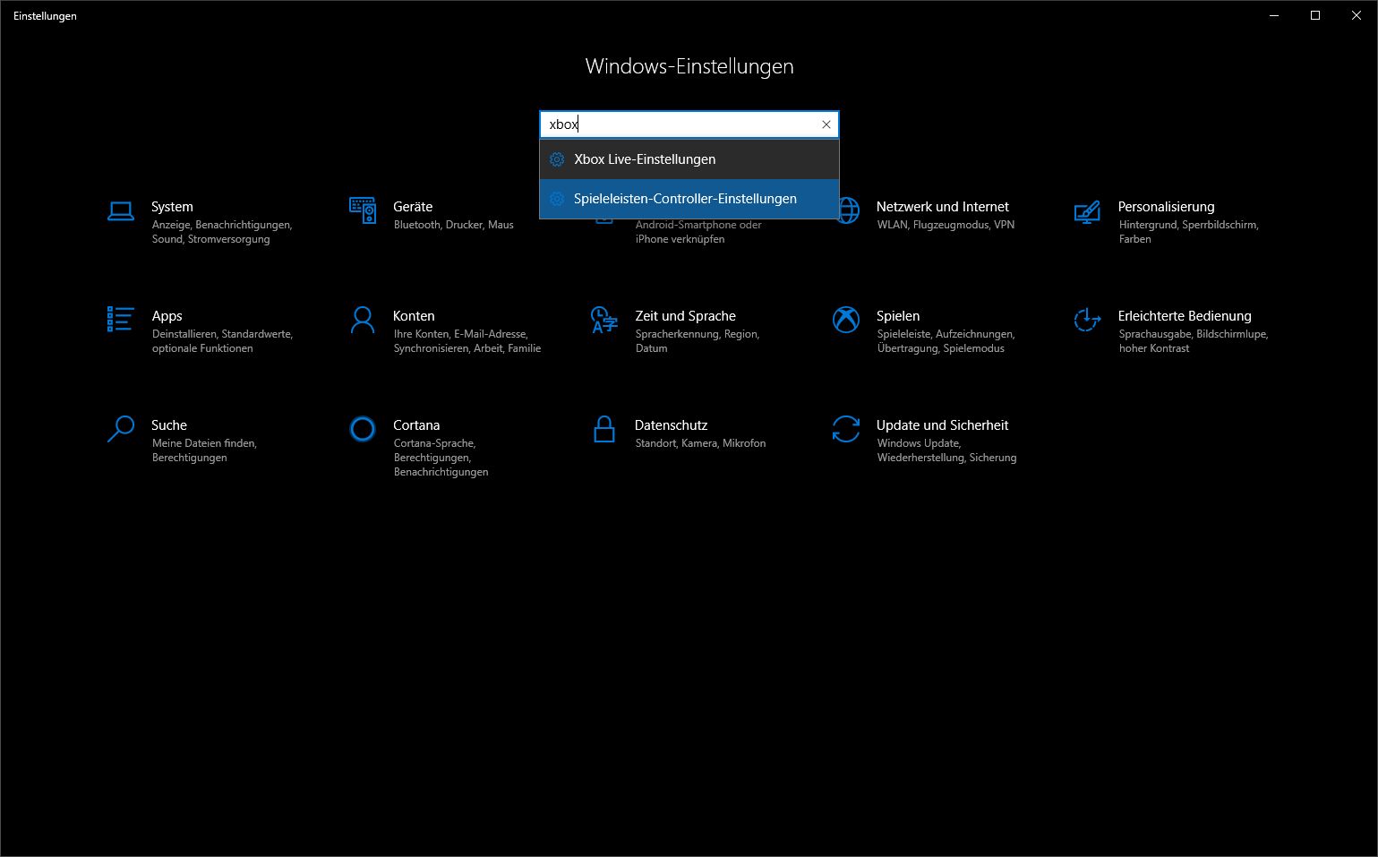1378x857 pixels.
Task: Click the text 'Anzeige, Benachrichtigungen, Sound, Stromversorgung'
Action: point(222,232)
